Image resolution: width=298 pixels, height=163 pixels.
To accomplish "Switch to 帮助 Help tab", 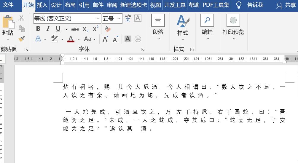I will (194, 5).
